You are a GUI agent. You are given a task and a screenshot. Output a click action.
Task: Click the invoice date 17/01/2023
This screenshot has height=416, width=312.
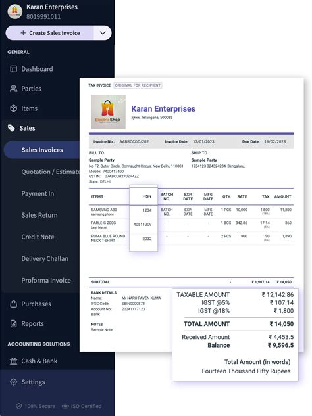[x=203, y=142]
